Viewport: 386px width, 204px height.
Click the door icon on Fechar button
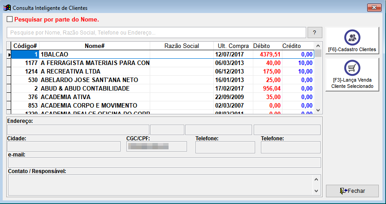point(344,191)
